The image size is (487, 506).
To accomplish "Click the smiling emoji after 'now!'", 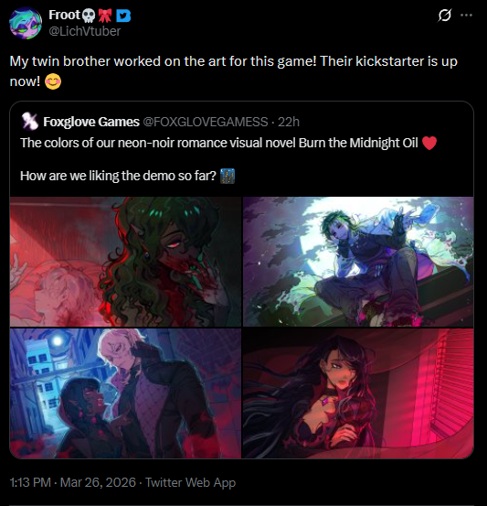I will pyautogui.click(x=53, y=81).
